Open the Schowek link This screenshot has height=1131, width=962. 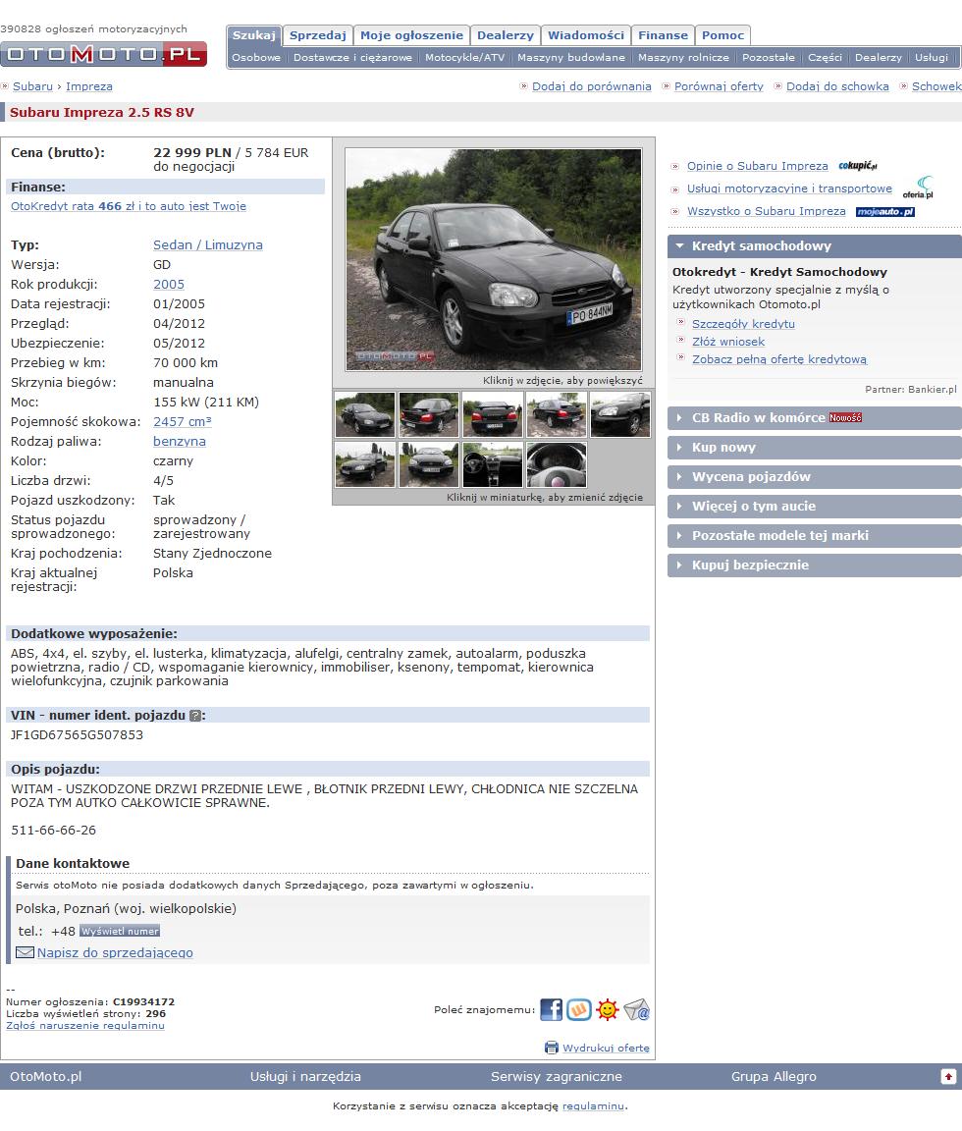pyautogui.click(x=936, y=86)
